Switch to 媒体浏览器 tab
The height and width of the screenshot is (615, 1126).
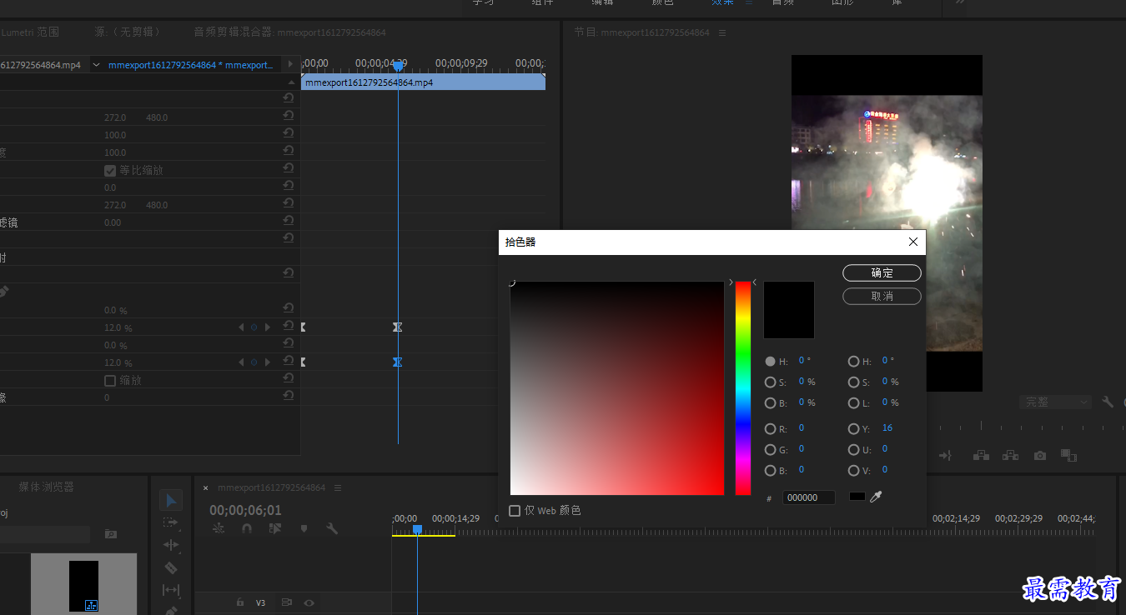[46, 487]
